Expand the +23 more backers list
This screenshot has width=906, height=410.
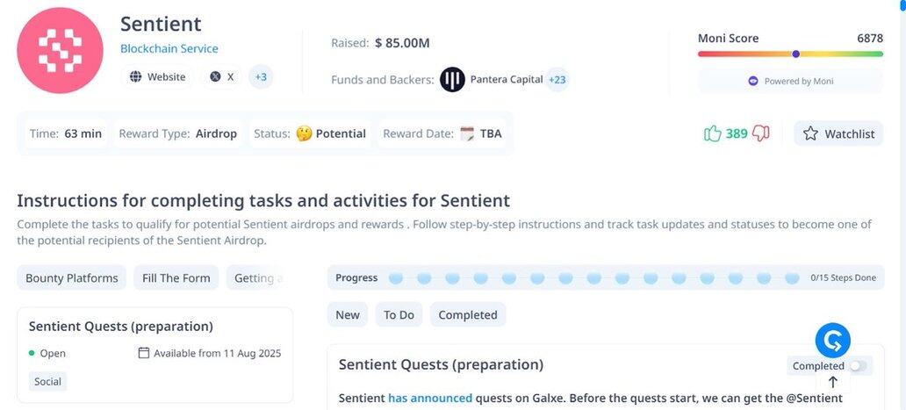[557, 80]
